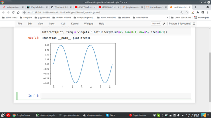The height and width of the screenshot is (118, 211).
Task: Open the Statistics bookmark folder
Action: tap(124, 17)
